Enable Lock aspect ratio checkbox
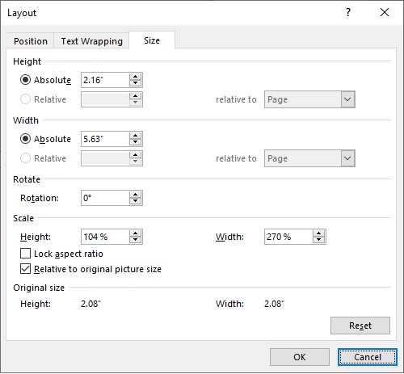 pyautogui.click(x=25, y=254)
